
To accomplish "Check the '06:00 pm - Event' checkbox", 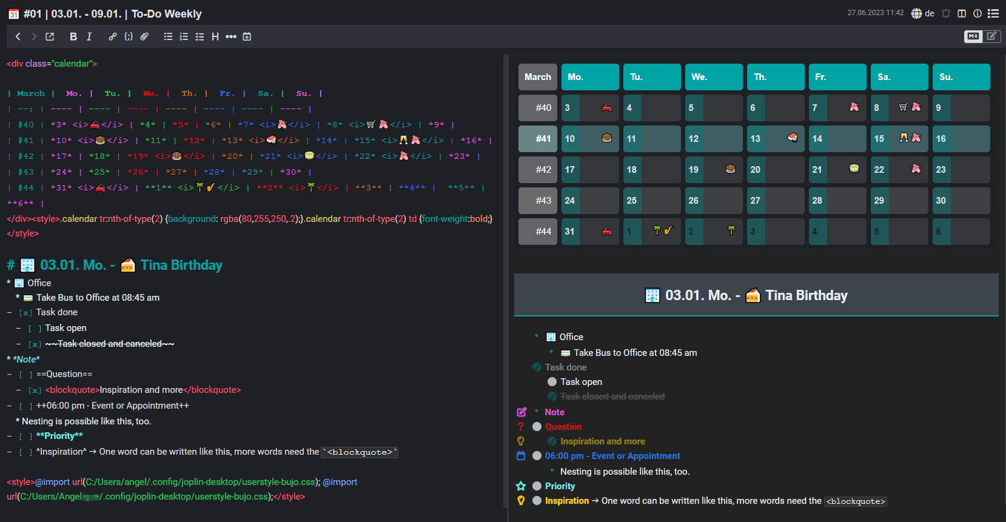I will click(537, 456).
